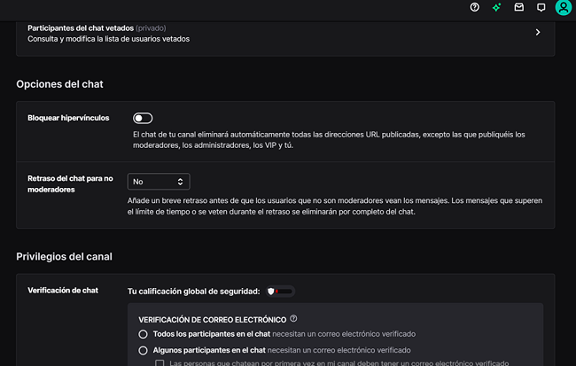
Task: Click the global security rating bar
Action: pos(284,291)
